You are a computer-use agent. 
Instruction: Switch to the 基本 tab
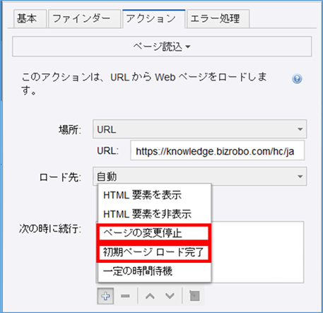pos(30,18)
